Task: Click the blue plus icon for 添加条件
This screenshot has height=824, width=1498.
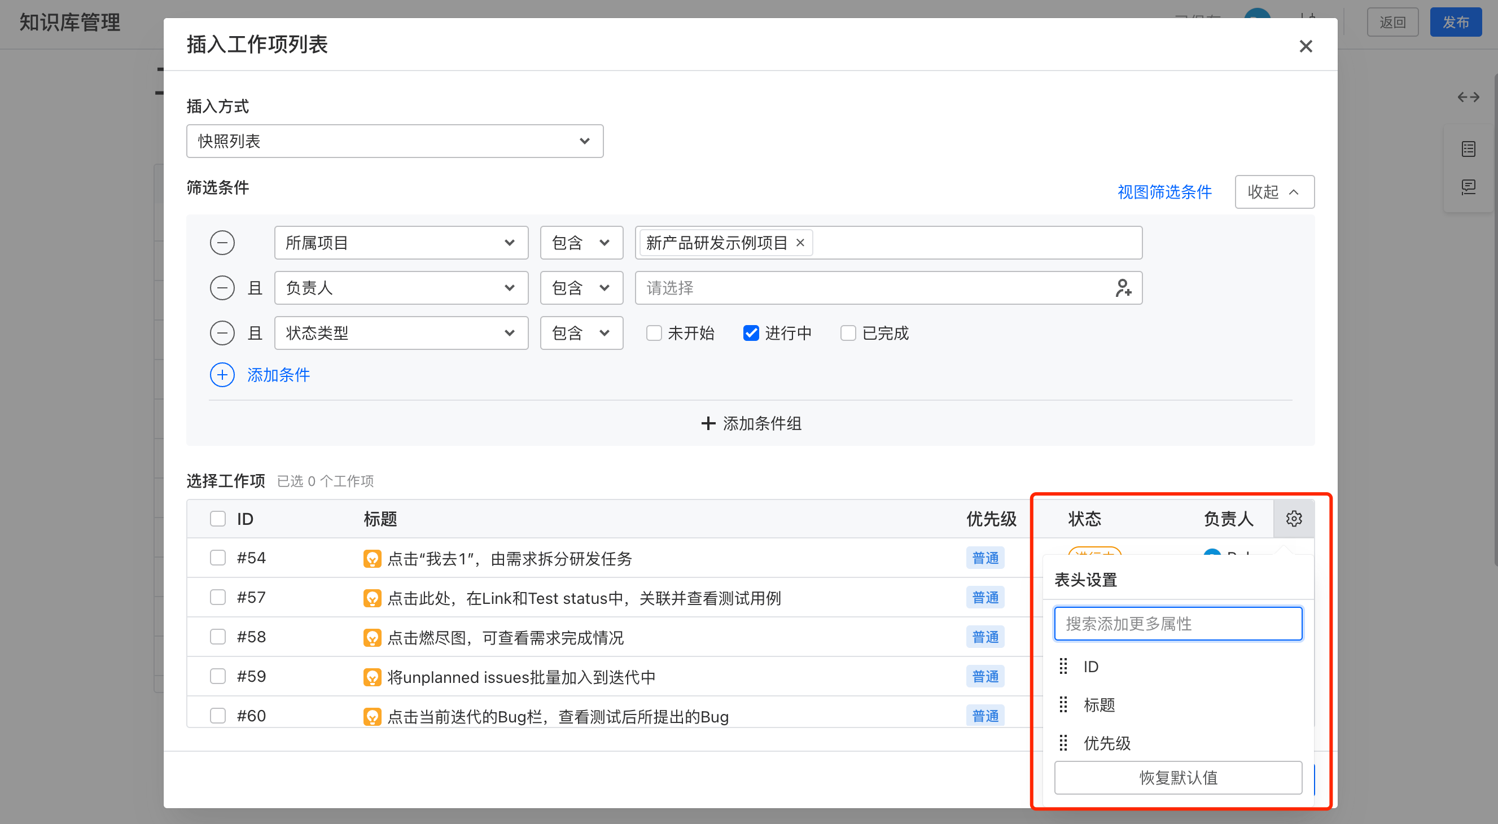Action: [222, 375]
